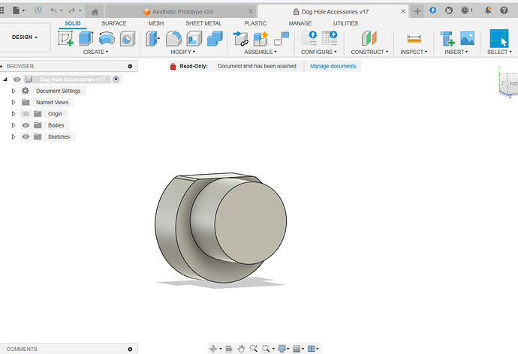Expand the Document Settings node
This screenshot has height=354, width=518.
[x=14, y=91]
